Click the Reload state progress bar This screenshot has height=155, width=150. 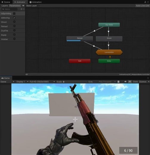coord(80,41)
